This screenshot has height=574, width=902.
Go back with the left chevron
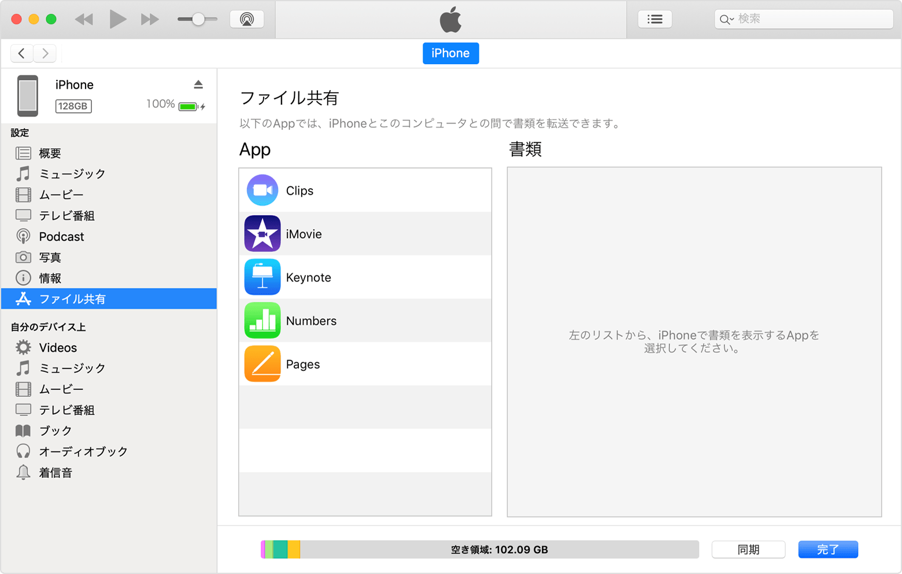(x=21, y=53)
